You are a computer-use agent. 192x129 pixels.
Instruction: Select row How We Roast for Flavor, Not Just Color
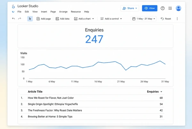click(x=92, y=98)
